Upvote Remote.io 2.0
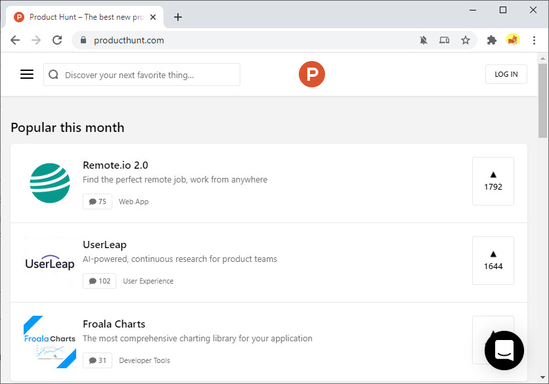 [x=493, y=181]
